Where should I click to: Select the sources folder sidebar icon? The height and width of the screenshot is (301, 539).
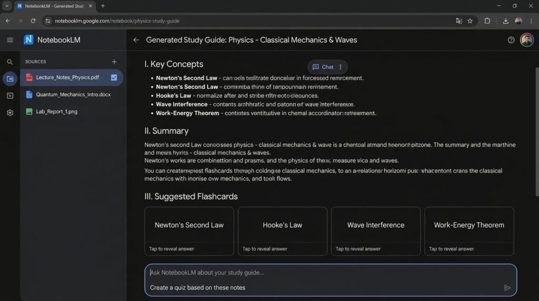10,79
